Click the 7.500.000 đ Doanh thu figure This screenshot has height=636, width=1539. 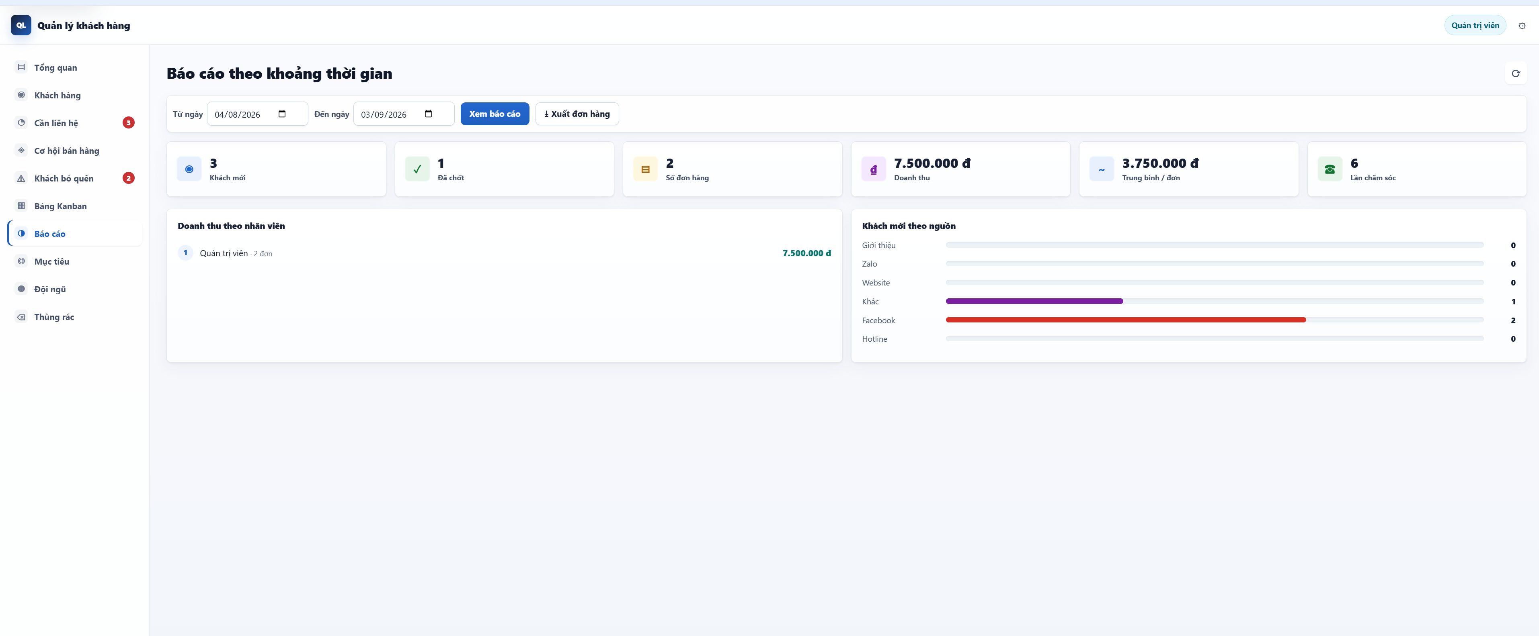932,163
